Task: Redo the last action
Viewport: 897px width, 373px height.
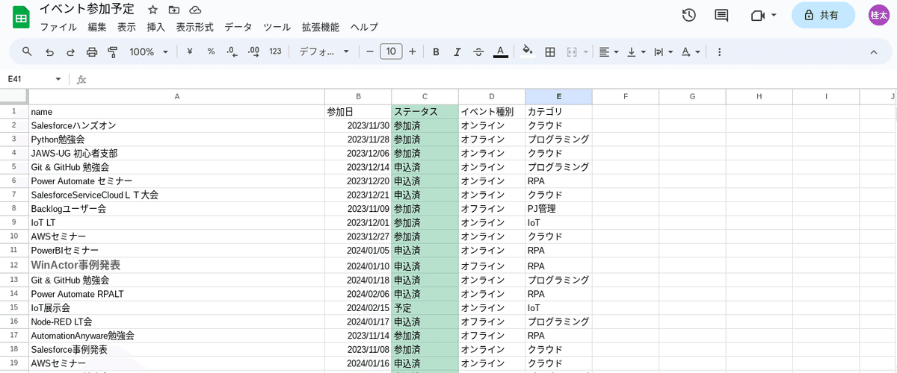Action: click(x=71, y=51)
